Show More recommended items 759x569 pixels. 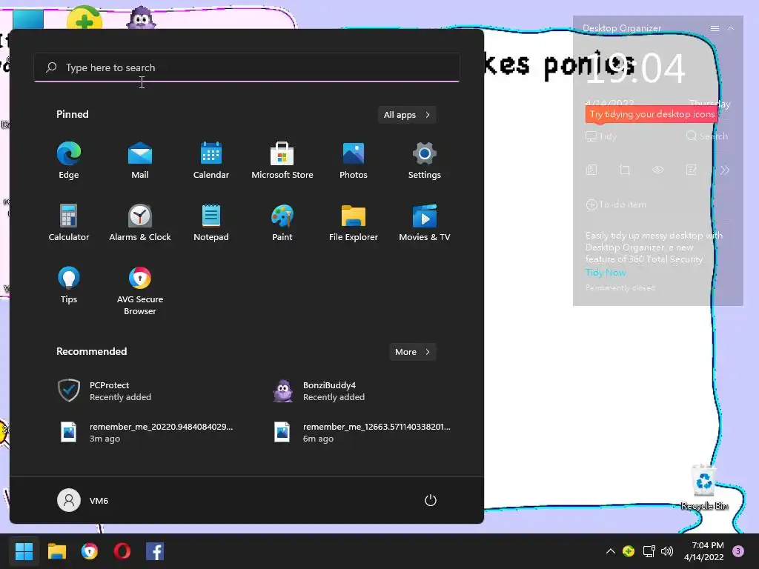click(412, 352)
